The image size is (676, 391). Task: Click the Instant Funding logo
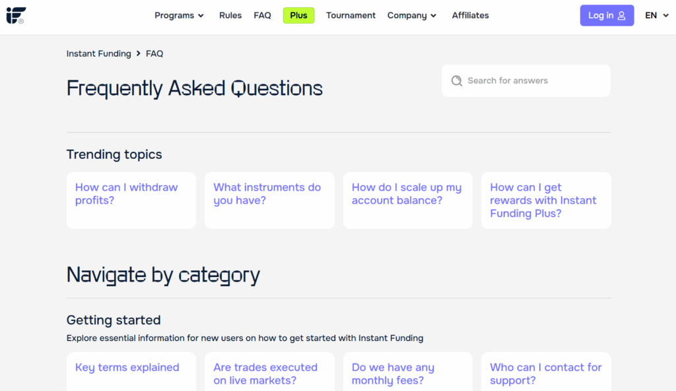coord(16,15)
